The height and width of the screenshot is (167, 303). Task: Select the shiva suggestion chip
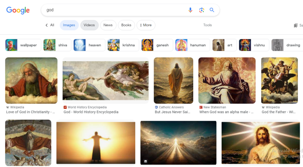pos(57,45)
